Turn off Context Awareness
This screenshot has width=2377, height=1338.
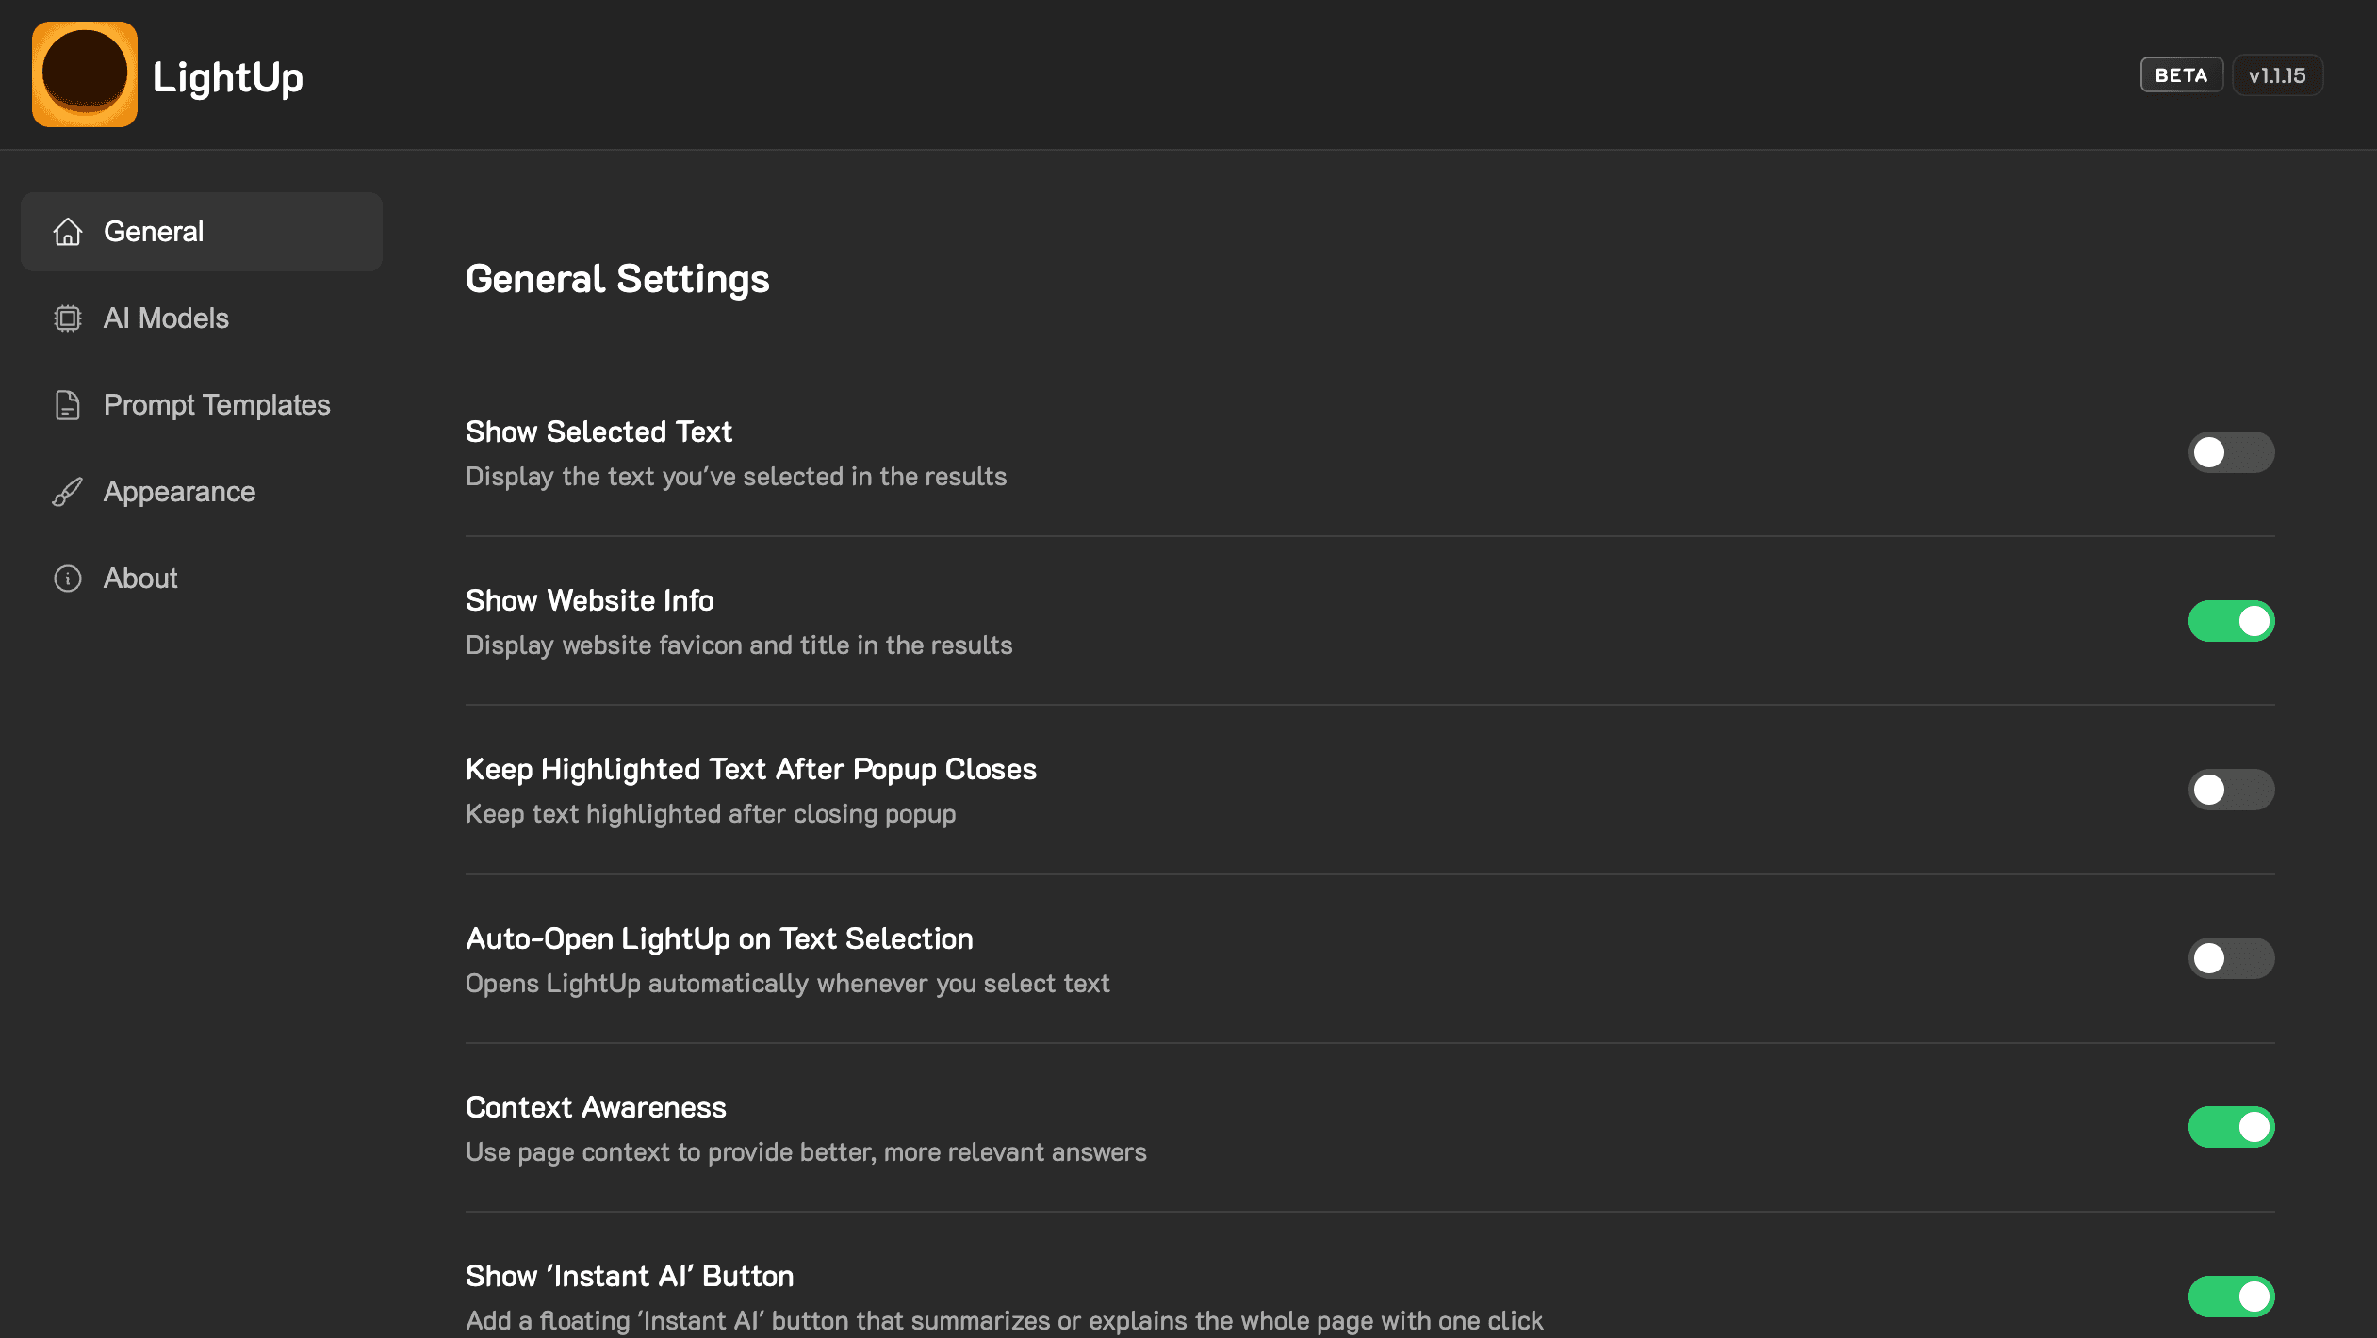pos(2231,1126)
